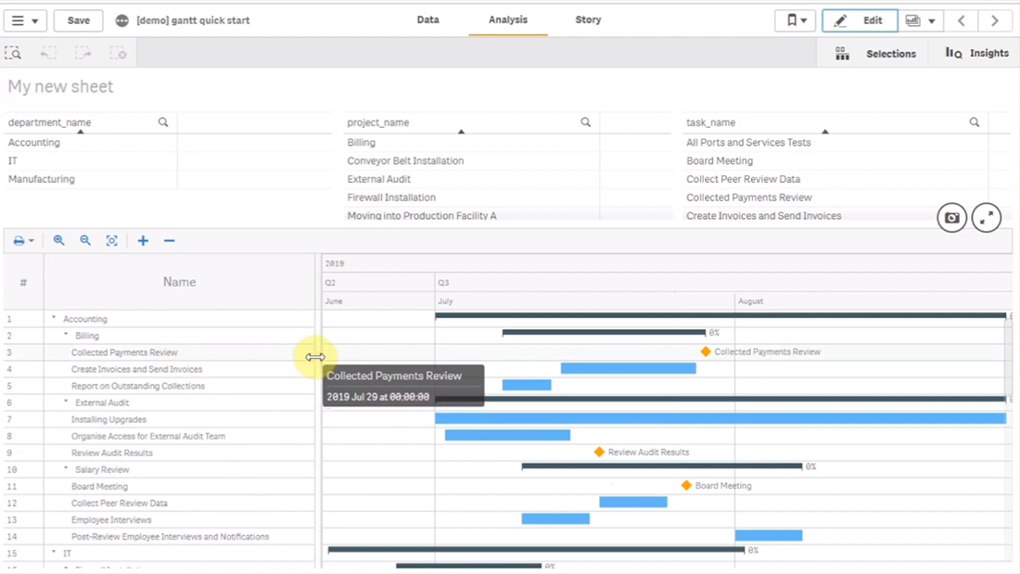
Task: Collapse the Accounting tree group
Action: [54, 318]
